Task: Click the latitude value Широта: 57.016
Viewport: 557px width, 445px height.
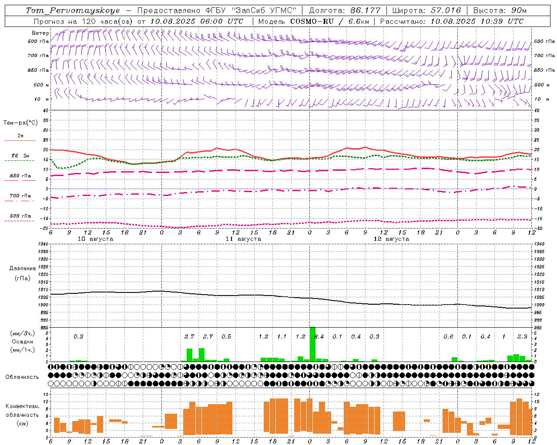Action: tap(426, 10)
